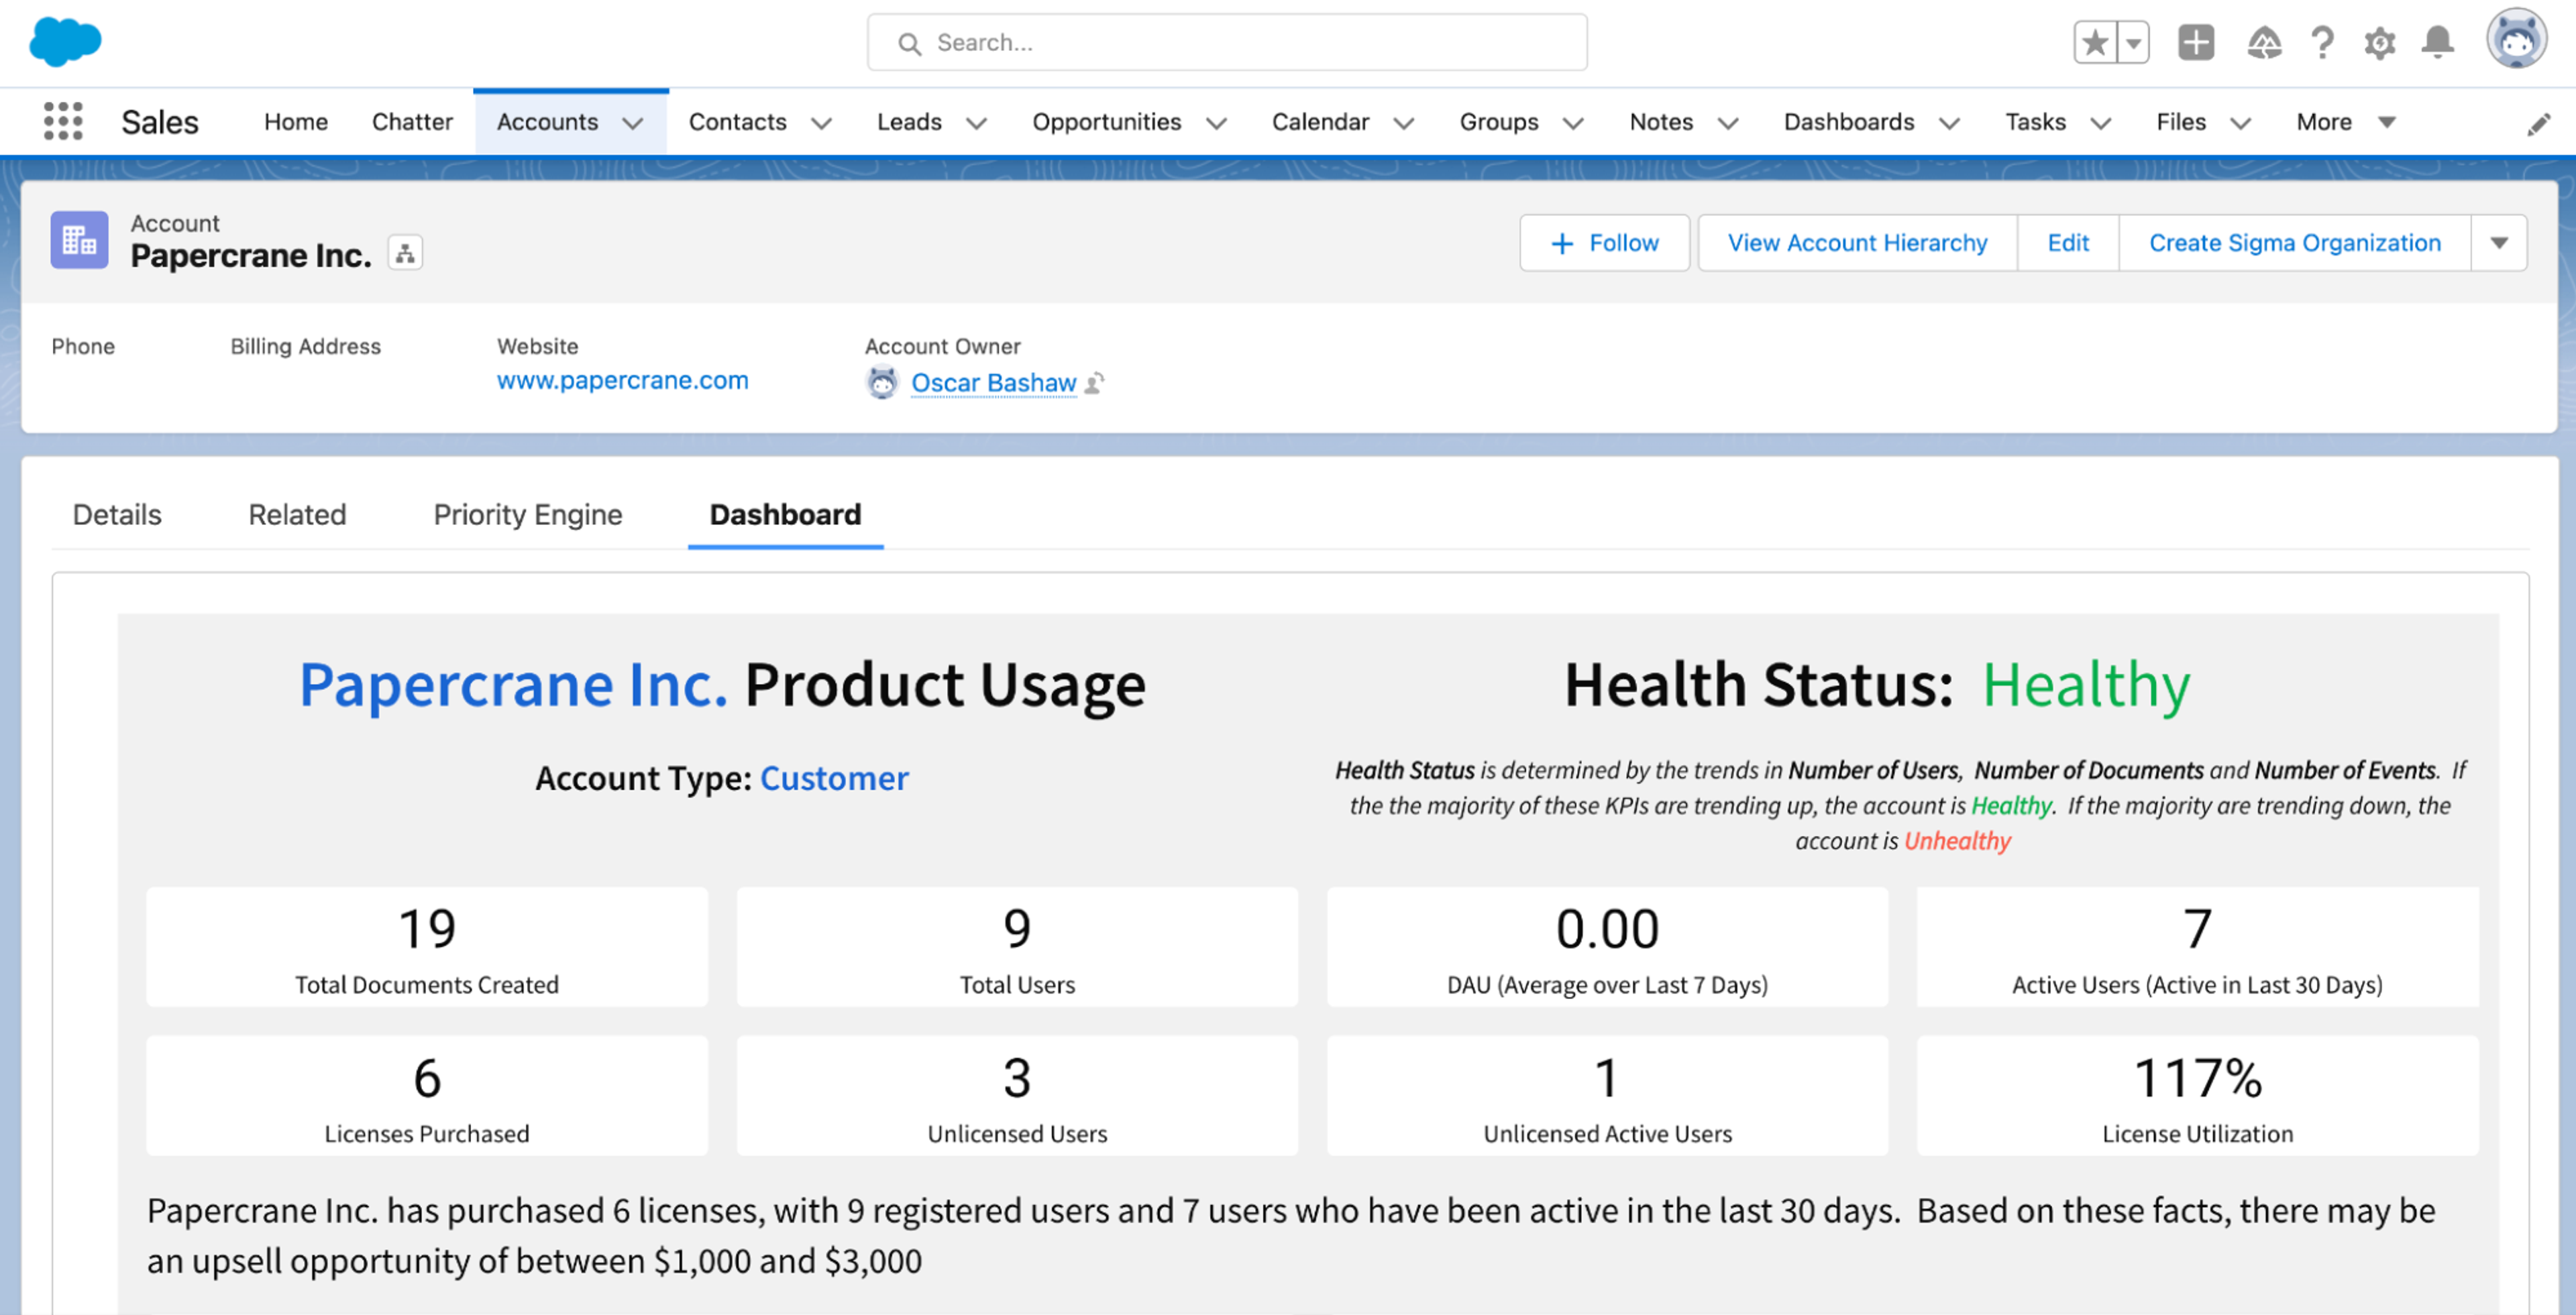Open the www.papercrane.com website link

point(623,381)
